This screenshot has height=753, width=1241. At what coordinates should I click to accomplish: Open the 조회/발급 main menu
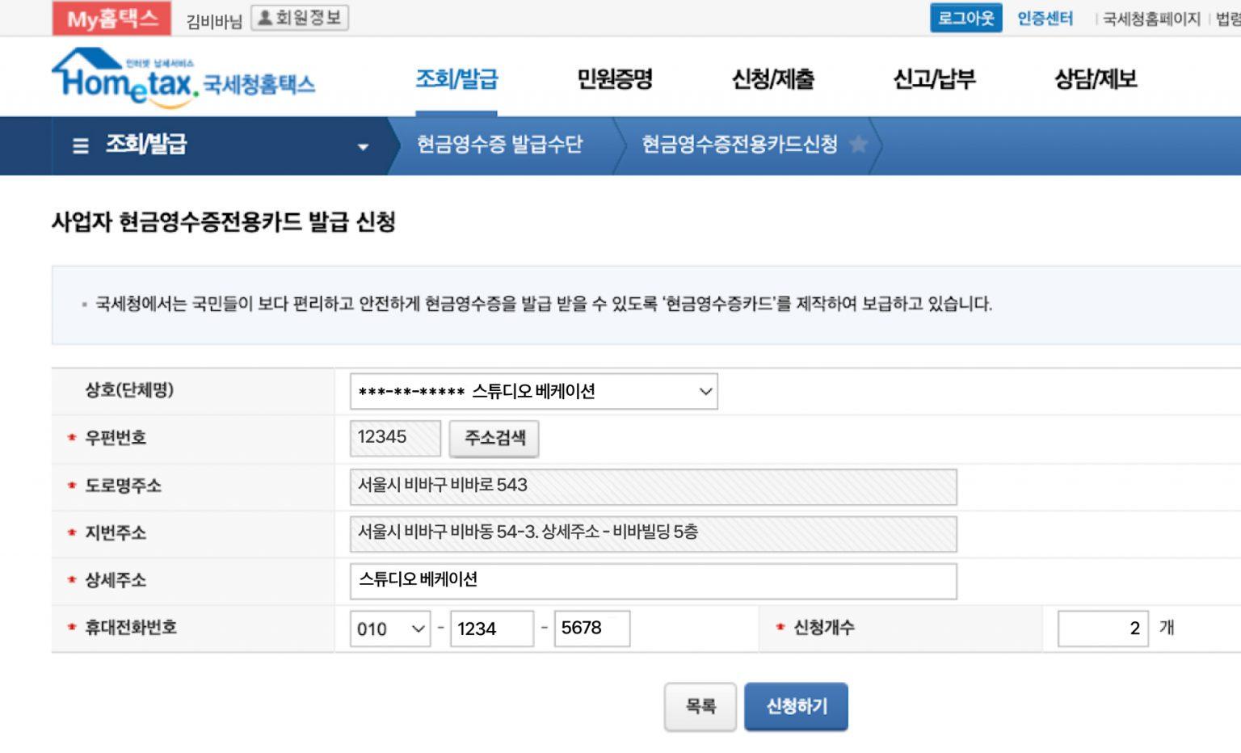tap(456, 79)
